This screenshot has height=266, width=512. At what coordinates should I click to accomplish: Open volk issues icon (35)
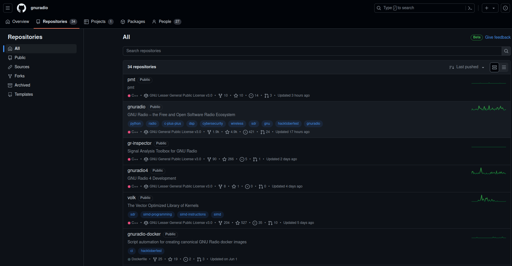tap(255, 223)
